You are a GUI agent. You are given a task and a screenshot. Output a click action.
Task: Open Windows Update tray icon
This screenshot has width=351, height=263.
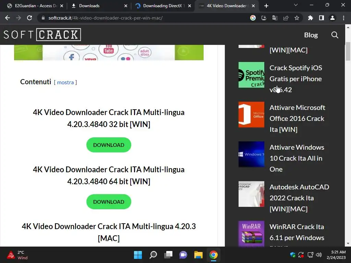click(x=301, y=255)
